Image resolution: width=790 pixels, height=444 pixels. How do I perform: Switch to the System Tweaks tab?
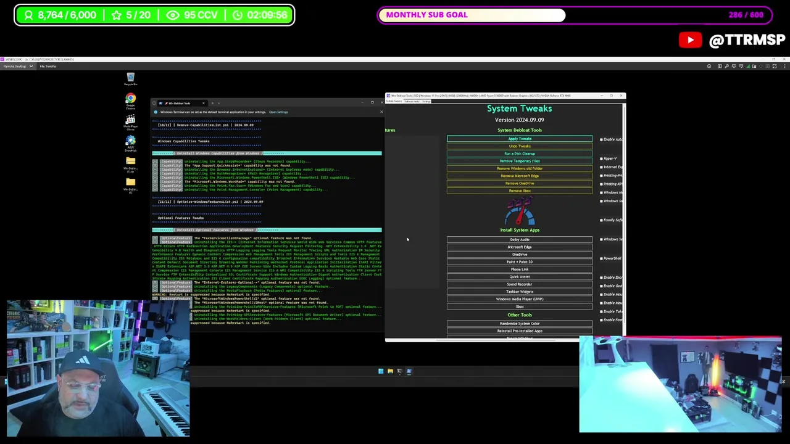394,101
